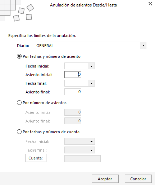The width and height of the screenshot is (155, 185).
Task: Click the greyed Asiento inicial number field
Action: point(73,112)
